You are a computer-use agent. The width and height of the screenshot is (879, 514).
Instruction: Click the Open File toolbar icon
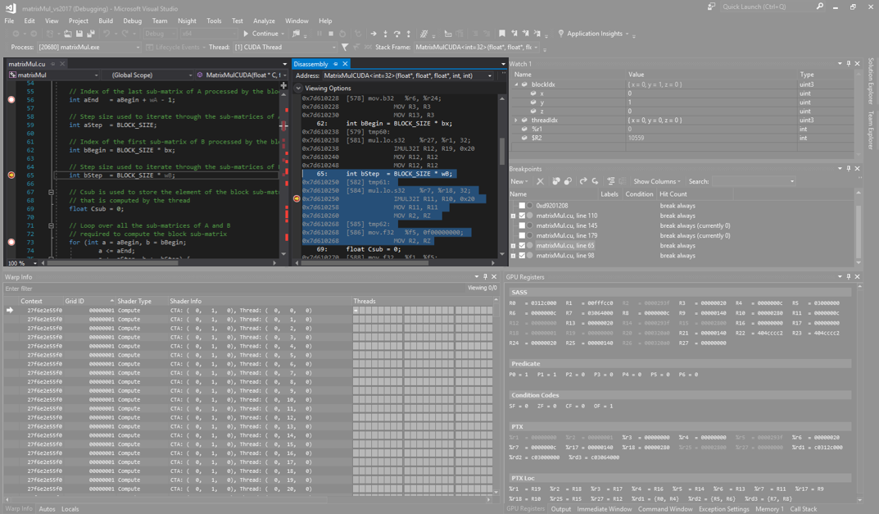click(68, 34)
